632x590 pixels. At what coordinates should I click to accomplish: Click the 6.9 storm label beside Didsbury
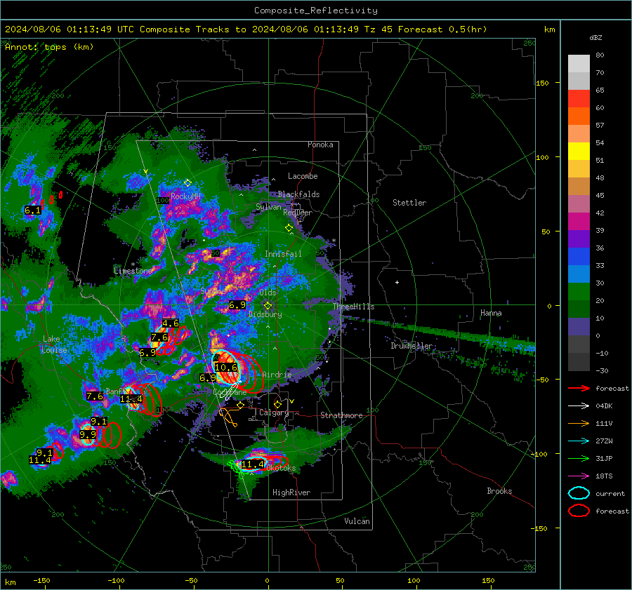[x=237, y=305]
